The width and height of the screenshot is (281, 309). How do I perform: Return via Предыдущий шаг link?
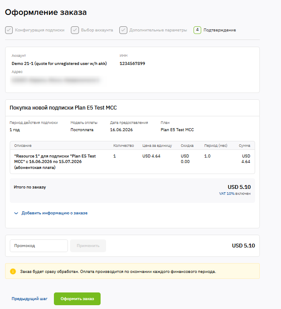pos(30,299)
